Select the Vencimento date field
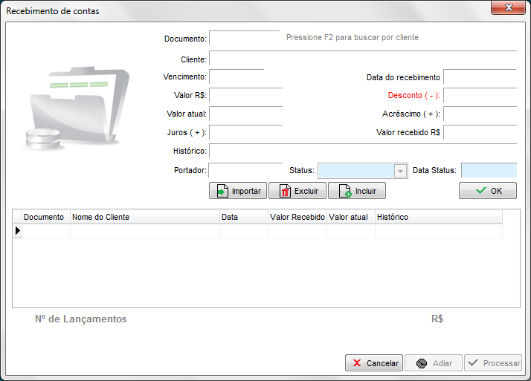This screenshot has width=531, height=381. pyautogui.click(x=236, y=77)
